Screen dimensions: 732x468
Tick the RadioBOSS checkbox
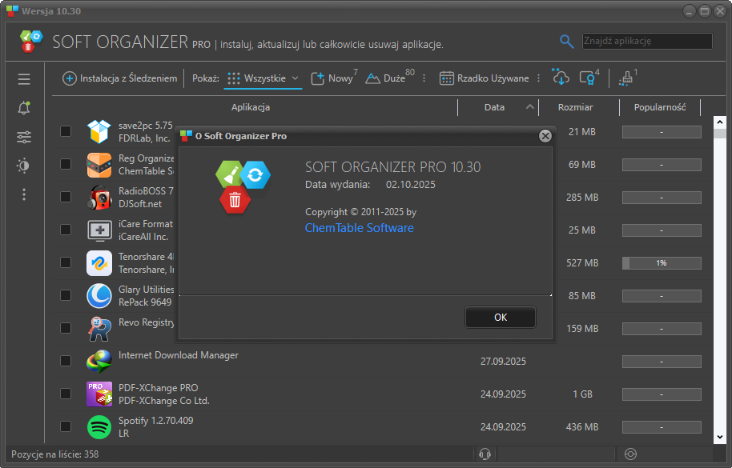[x=66, y=197]
